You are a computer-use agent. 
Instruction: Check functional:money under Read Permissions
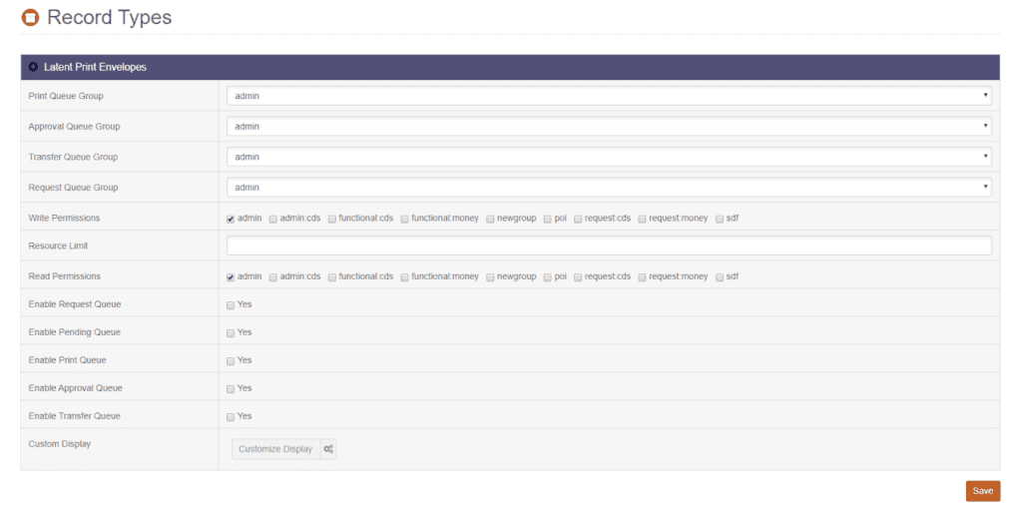point(405,277)
